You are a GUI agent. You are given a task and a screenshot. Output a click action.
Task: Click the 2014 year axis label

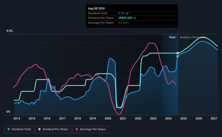click(17, 118)
